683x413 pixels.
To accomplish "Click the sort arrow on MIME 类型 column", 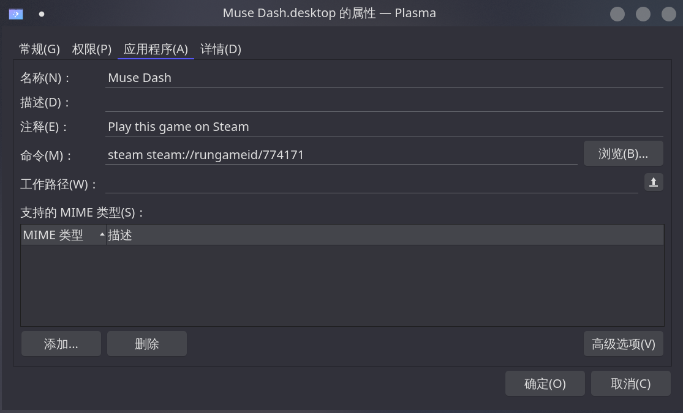I will [x=101, y=234].
